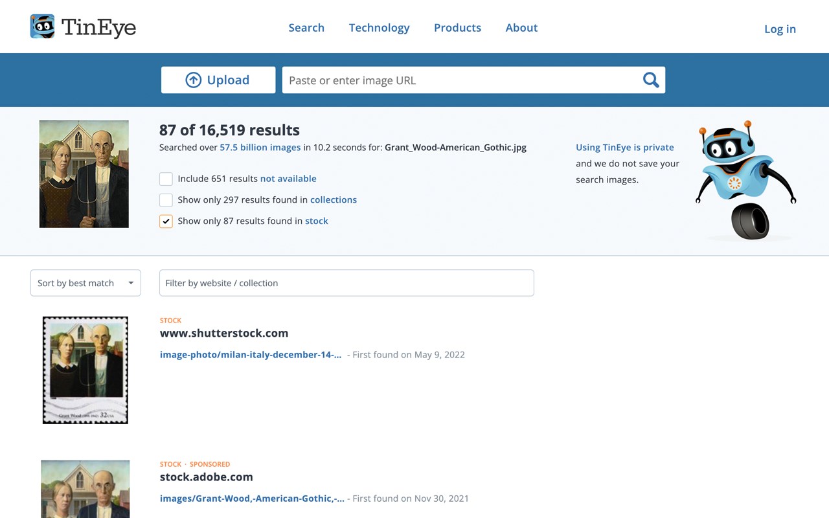Open stock.adobe.com result heading
The image size is (829, 518).
(207, 477)
